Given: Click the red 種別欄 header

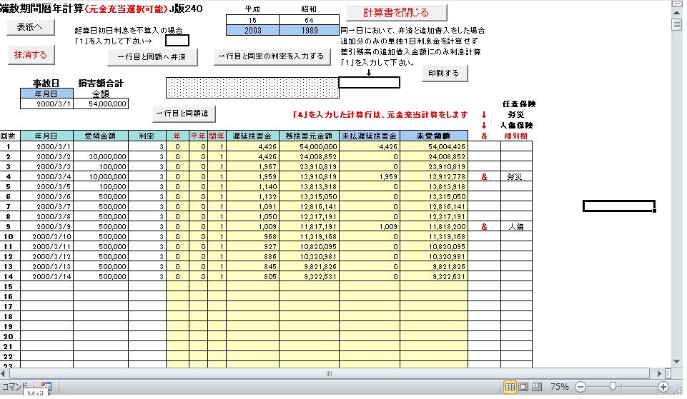Looking at the screenshot, I should coord(516,136).
